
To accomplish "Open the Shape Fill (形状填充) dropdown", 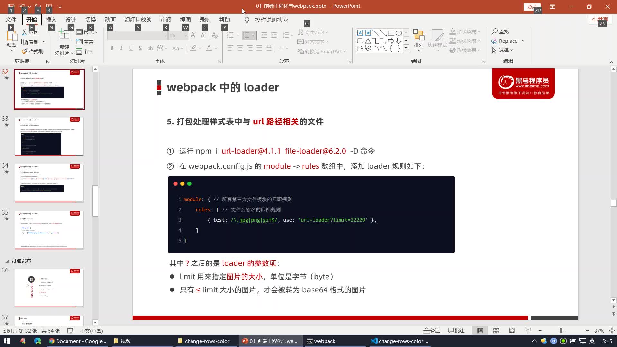I will 465,31.
